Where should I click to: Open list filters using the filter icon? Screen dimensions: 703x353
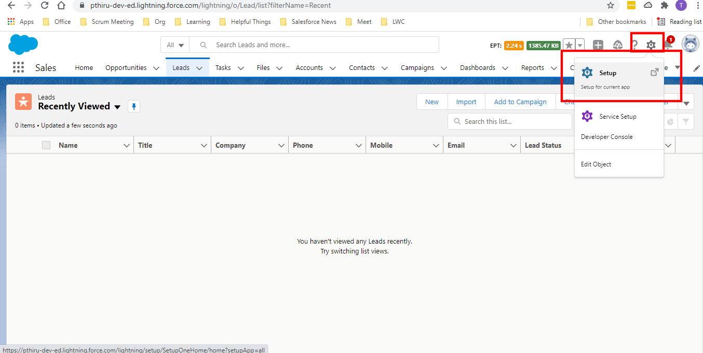click(686, 121)
